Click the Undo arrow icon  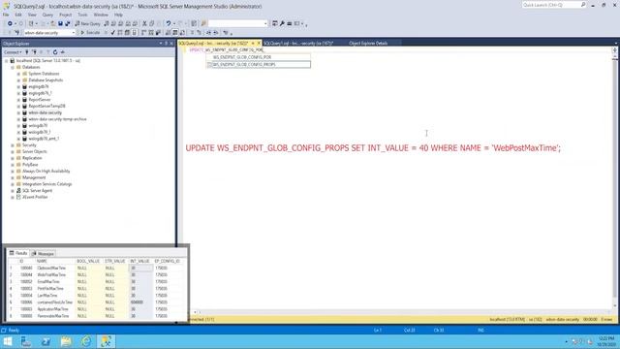point(169,23)
